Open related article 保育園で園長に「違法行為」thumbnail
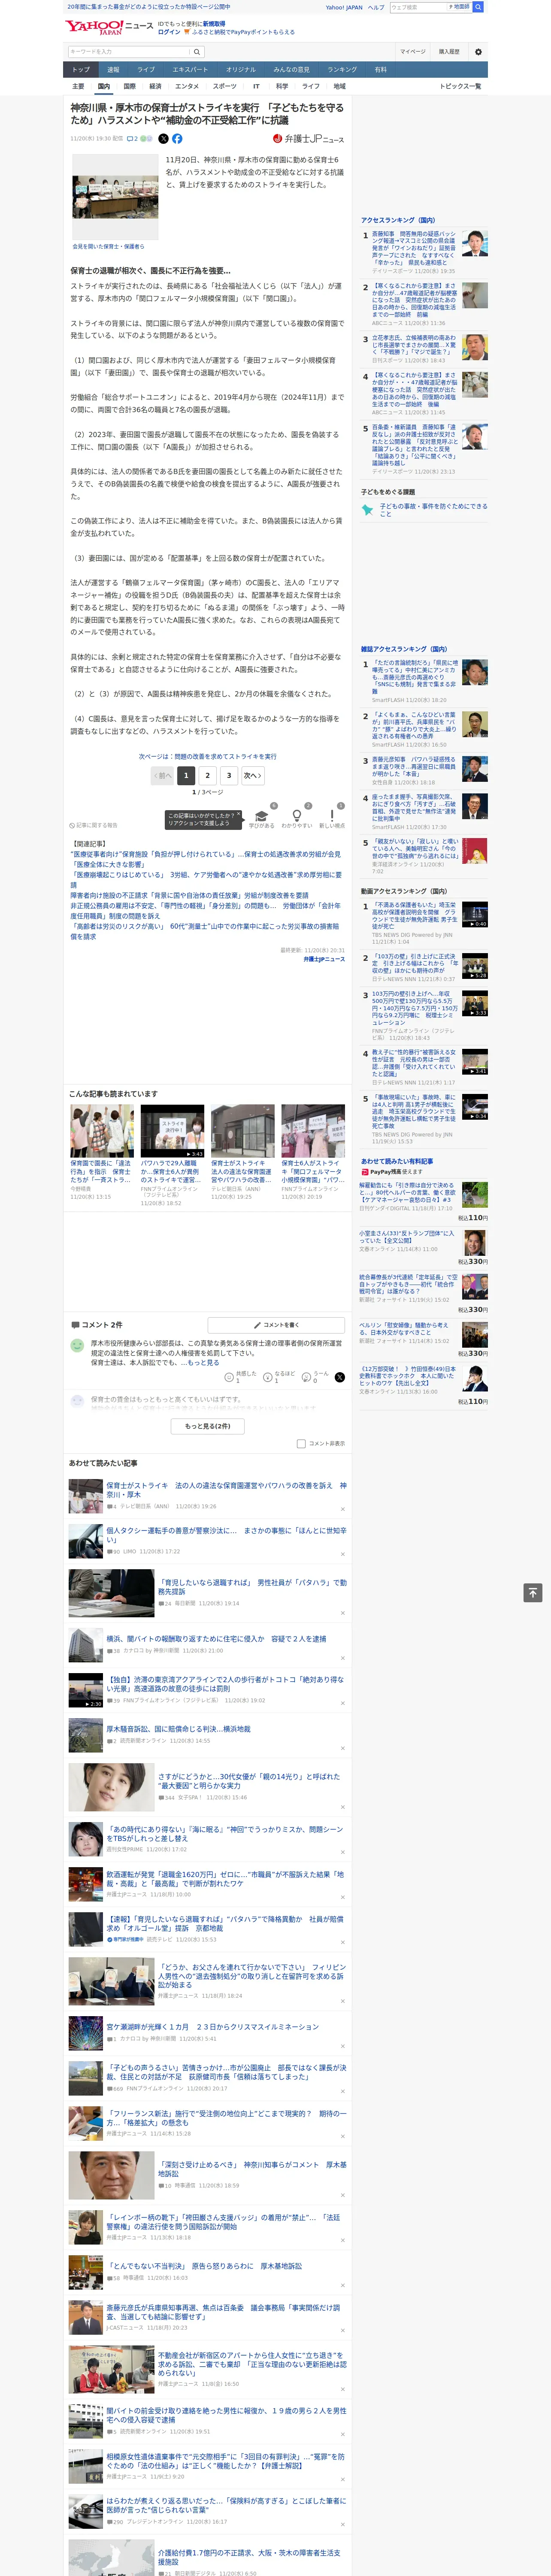551x2576 pixels. [102, 1131]
